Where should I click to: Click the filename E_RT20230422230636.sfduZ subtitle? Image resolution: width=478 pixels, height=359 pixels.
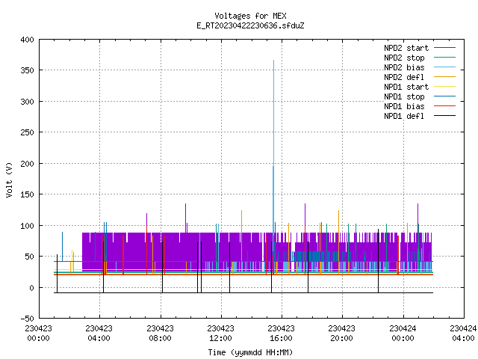(250, 25)
